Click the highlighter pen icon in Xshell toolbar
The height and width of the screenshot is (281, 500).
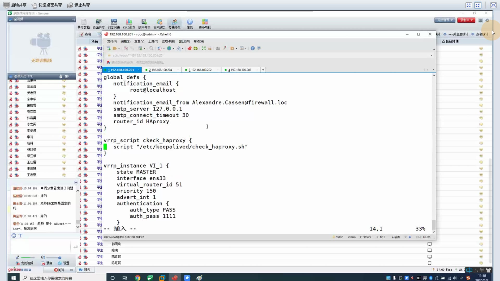click(224, 48)
